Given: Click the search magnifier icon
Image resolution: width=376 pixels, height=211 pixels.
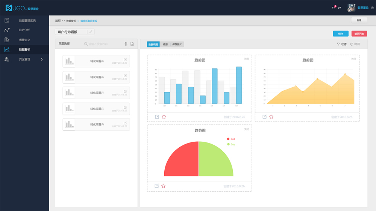Looking at the screenshot, I should tap(86, 44).
